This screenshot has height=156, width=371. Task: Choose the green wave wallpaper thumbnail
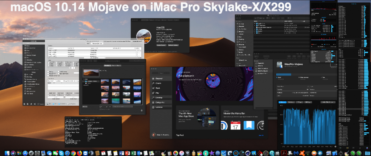pos(116,101)
